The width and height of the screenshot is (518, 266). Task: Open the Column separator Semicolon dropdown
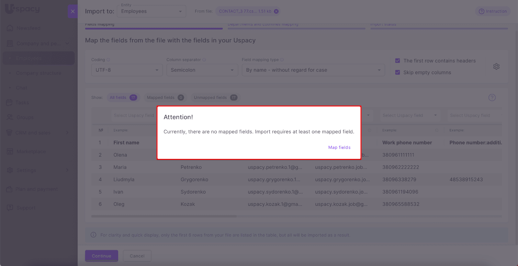click(x=202, y=70)
